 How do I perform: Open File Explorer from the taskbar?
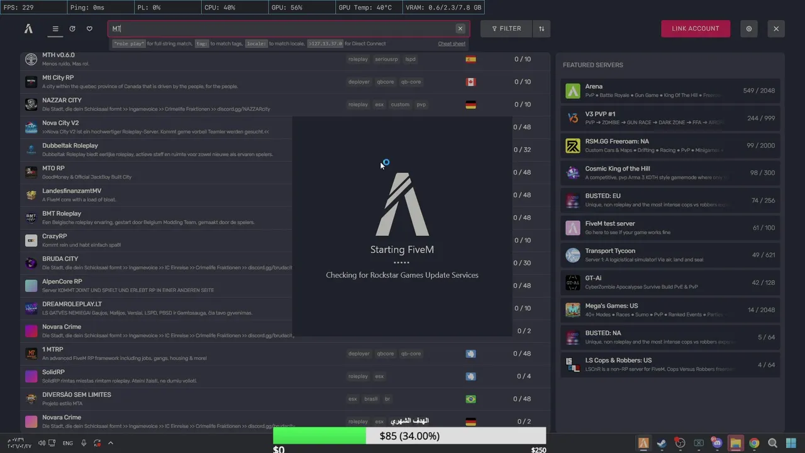coord(735,444)
